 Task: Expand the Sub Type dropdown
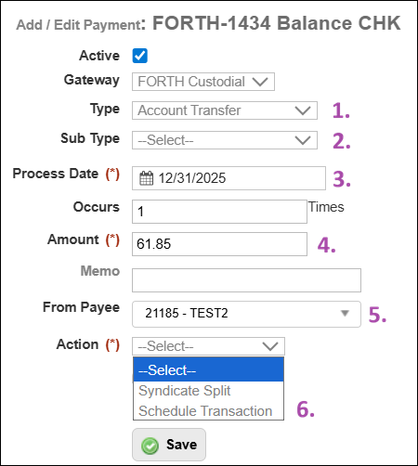[225, 140]
